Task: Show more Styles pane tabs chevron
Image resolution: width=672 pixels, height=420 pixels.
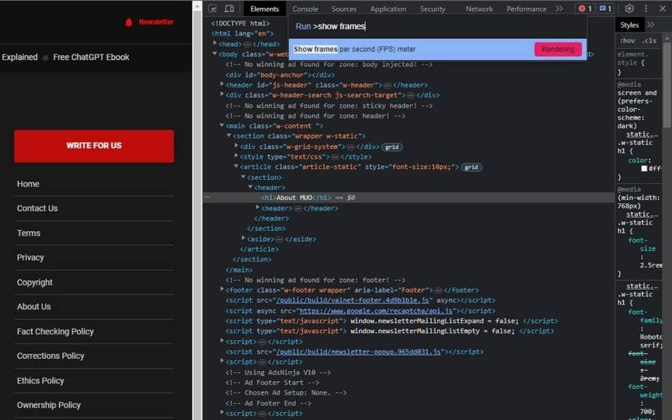Action: [651, 25]
